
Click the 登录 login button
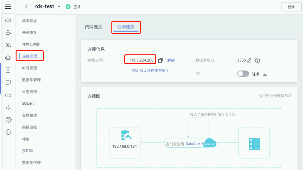click(291, 7)
